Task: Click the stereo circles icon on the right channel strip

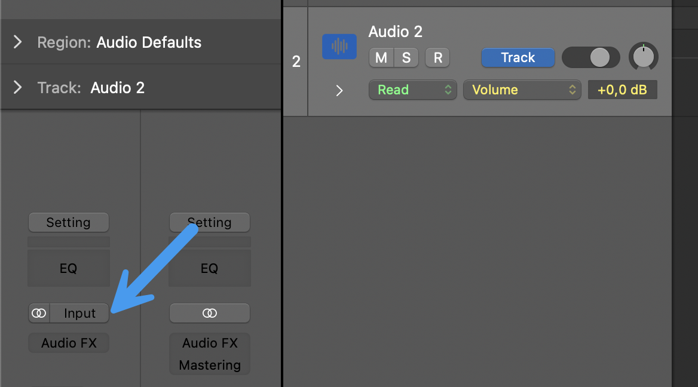Action: click(x=209, y=313)
